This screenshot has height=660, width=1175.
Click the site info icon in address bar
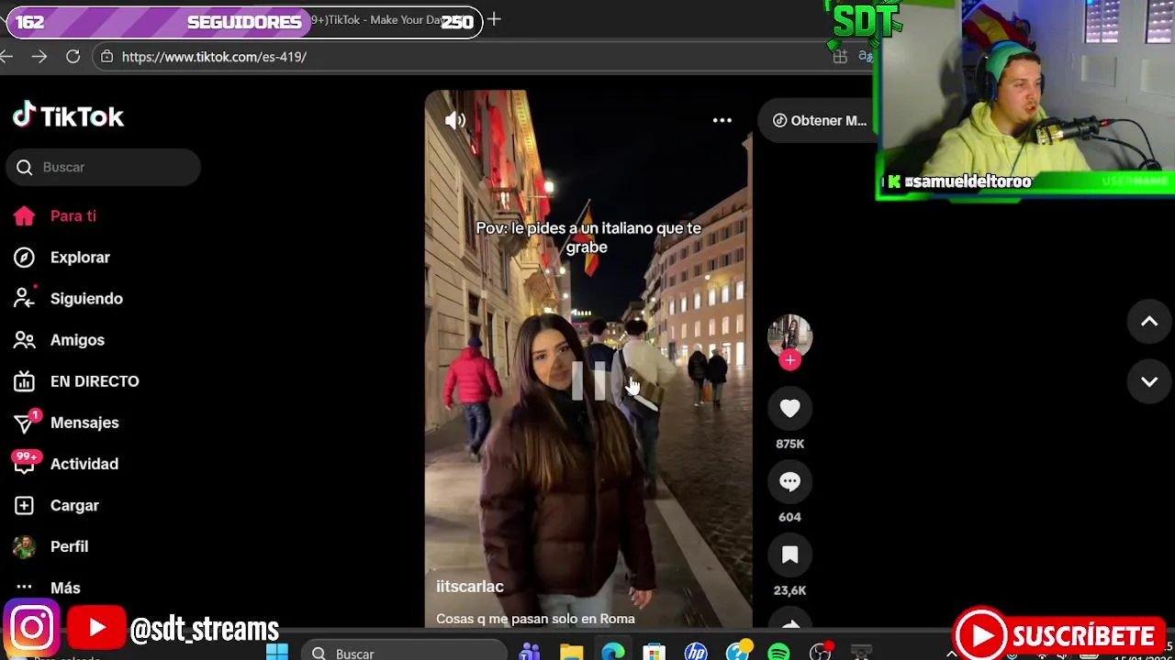click(x=107, y=57)
